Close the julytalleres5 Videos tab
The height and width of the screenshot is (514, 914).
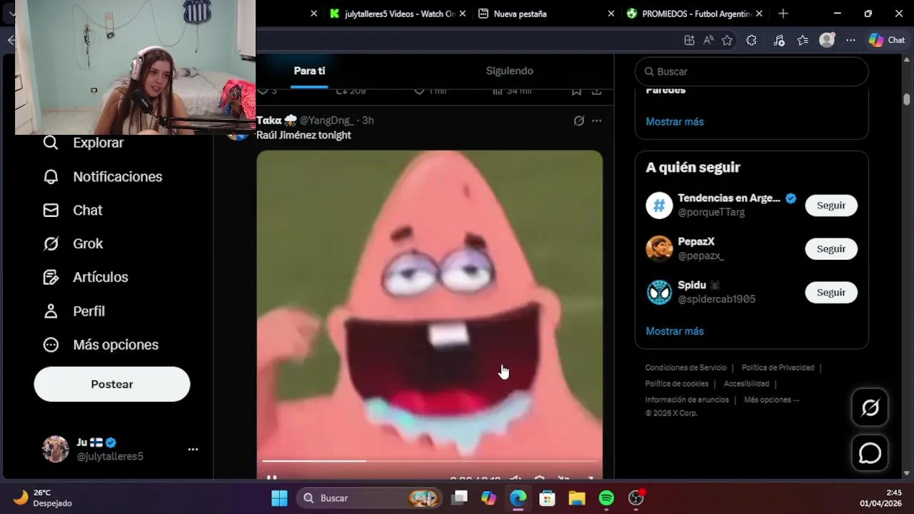tap(463, 14)
